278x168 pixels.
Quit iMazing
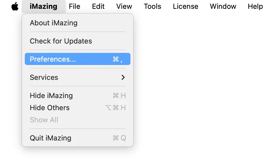click(x=51, y=138)
